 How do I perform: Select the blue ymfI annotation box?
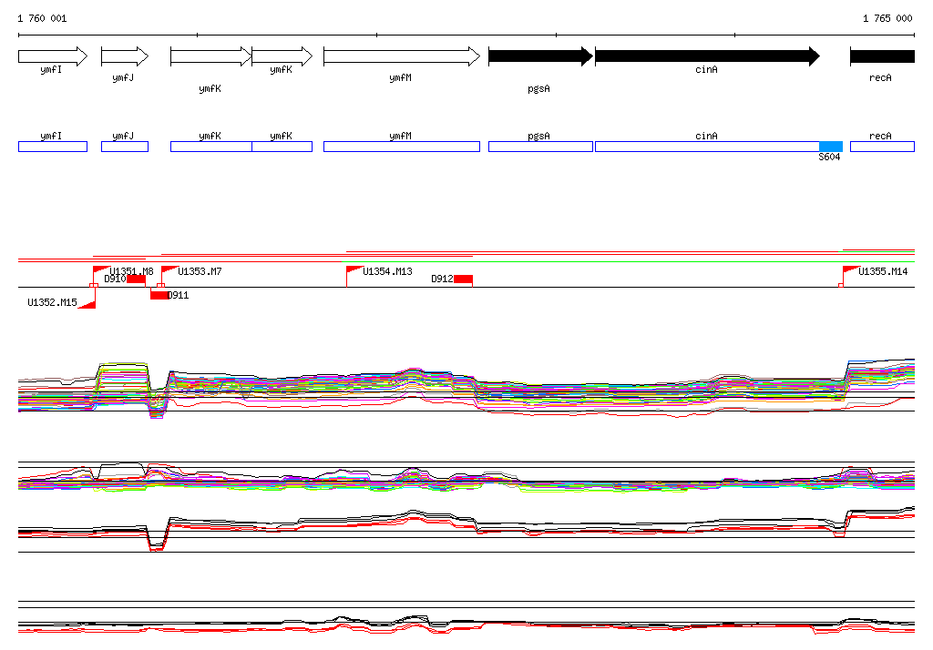tap(53, 147)
